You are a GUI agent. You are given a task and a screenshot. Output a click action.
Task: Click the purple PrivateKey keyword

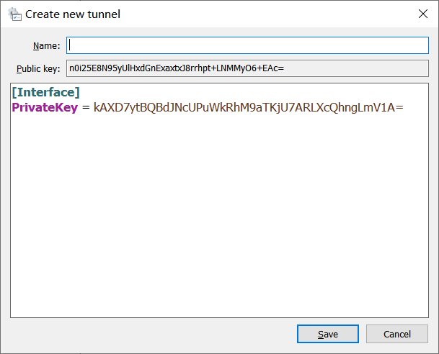click(45, 107)
